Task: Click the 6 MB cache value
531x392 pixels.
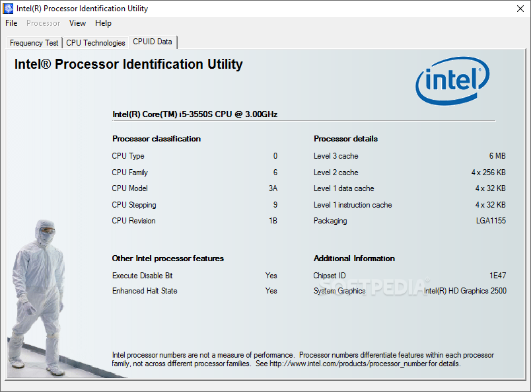Action: (x=497, y=156)
